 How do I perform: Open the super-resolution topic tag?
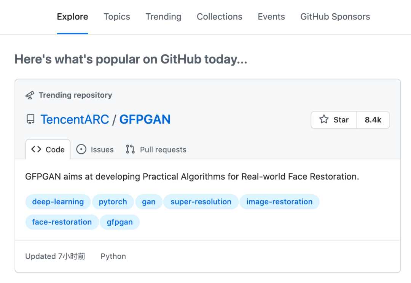201,202
